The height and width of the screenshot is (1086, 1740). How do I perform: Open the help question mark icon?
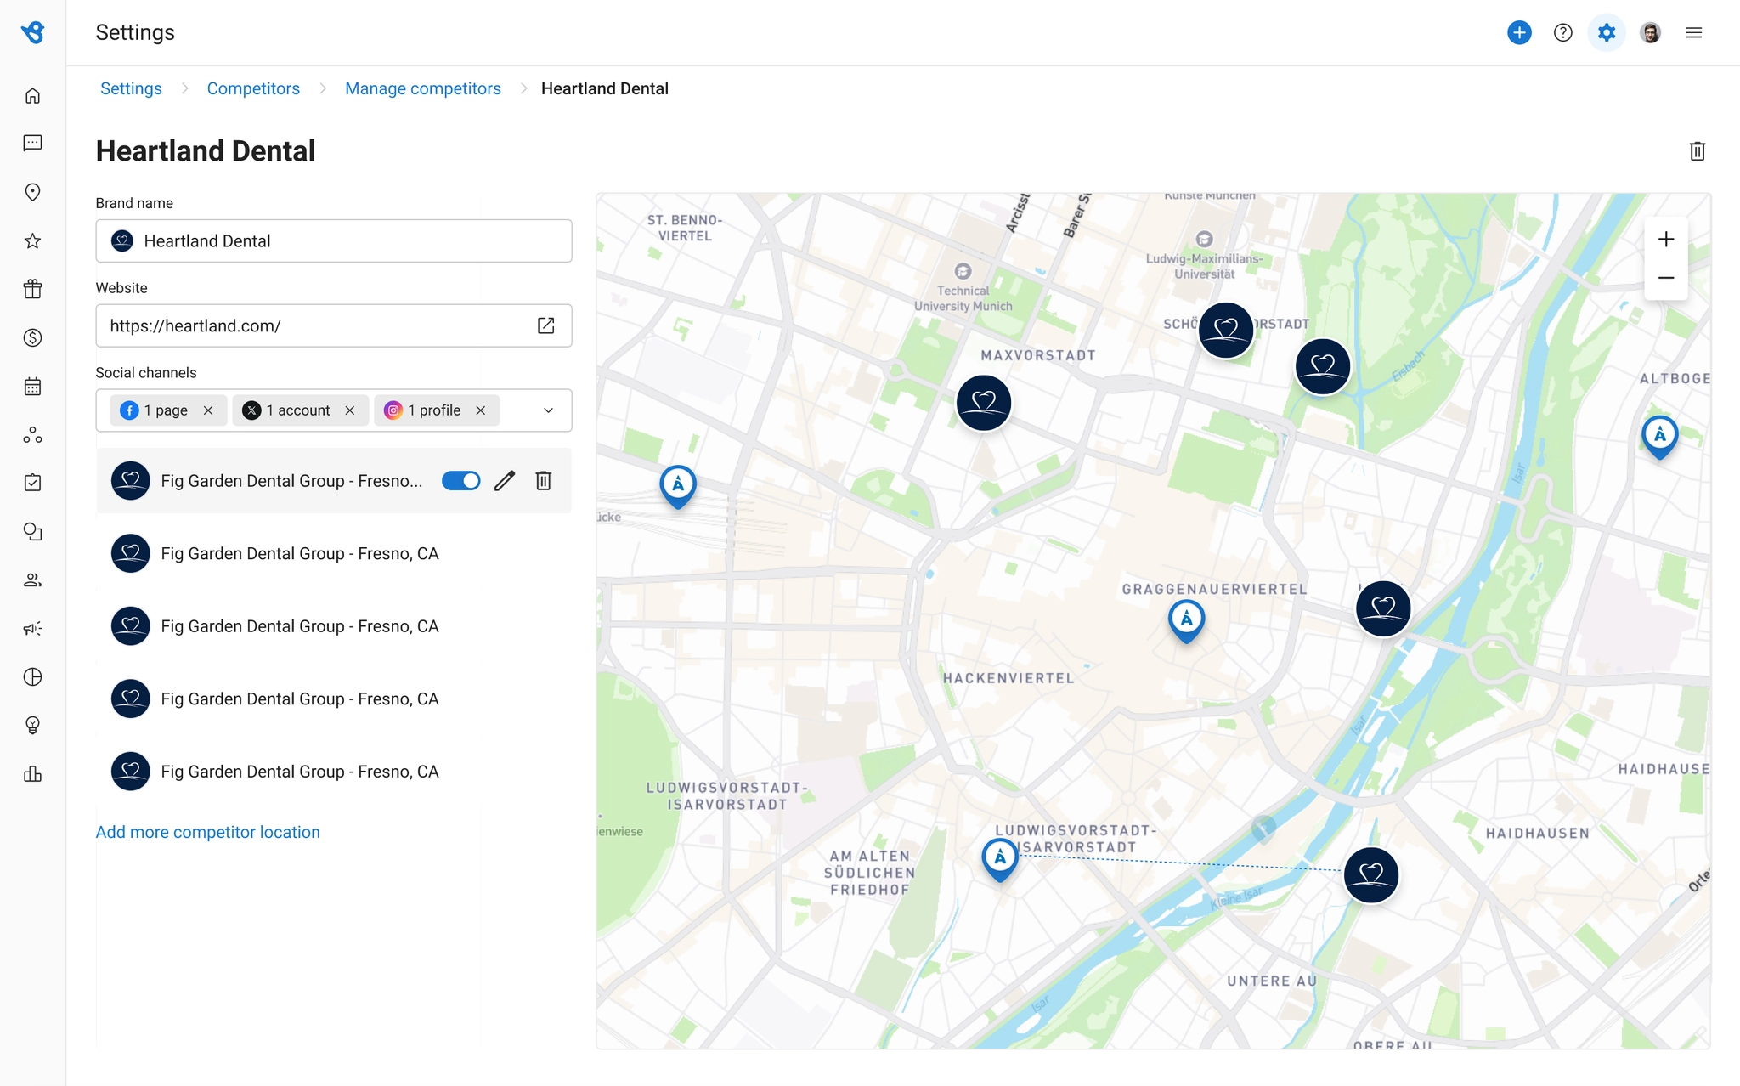[x=1562, y=32]
